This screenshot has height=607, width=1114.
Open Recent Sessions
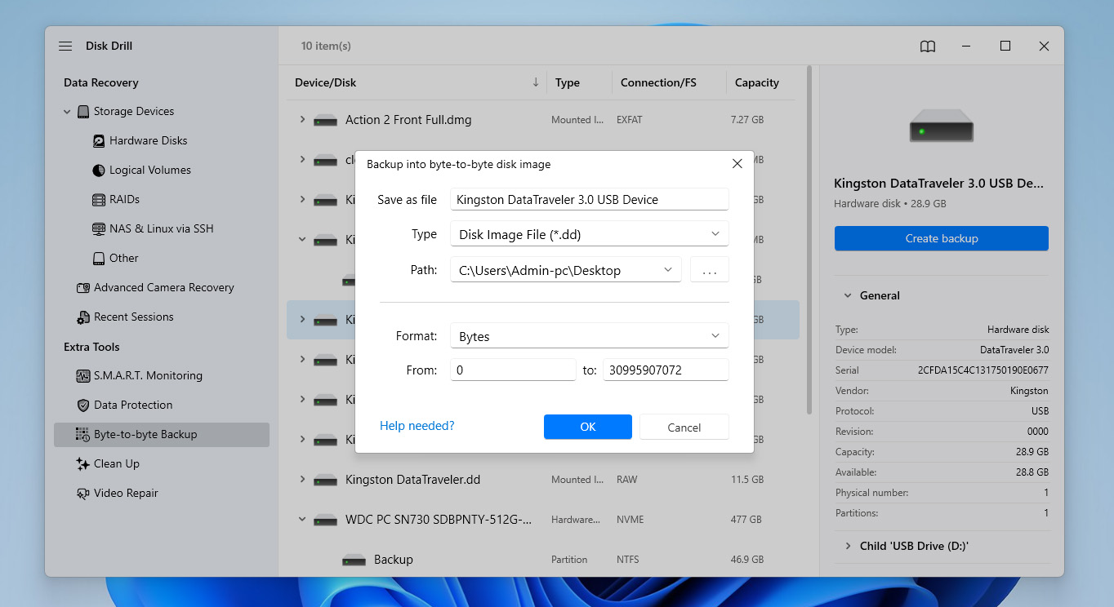134,317
